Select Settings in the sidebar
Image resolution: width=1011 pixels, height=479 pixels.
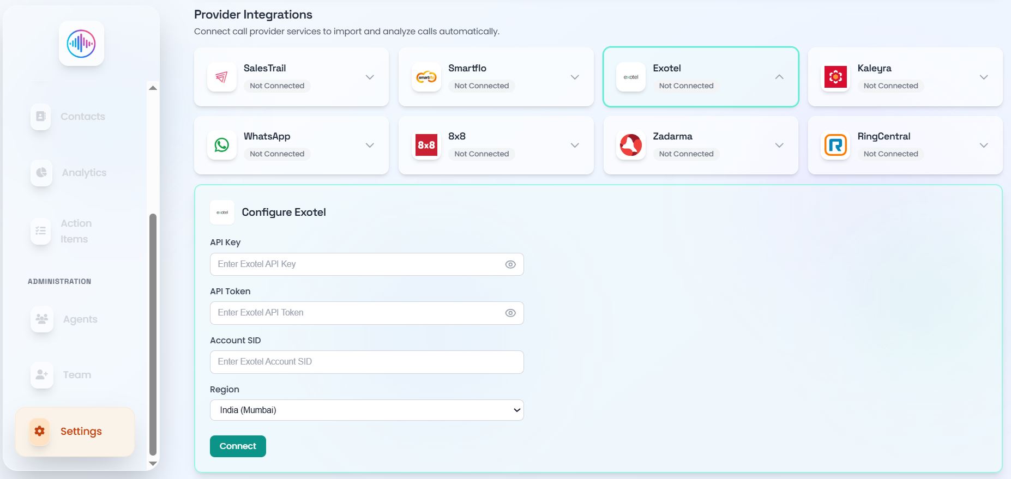[x=75, y=431]
